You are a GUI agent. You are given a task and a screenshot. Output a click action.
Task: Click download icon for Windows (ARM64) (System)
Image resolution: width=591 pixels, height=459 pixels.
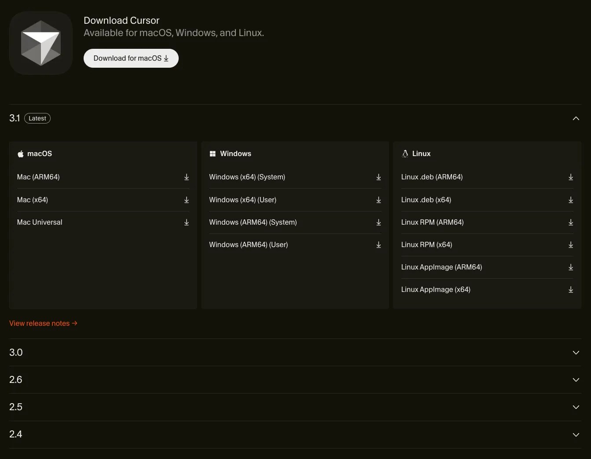click(378, 222)
